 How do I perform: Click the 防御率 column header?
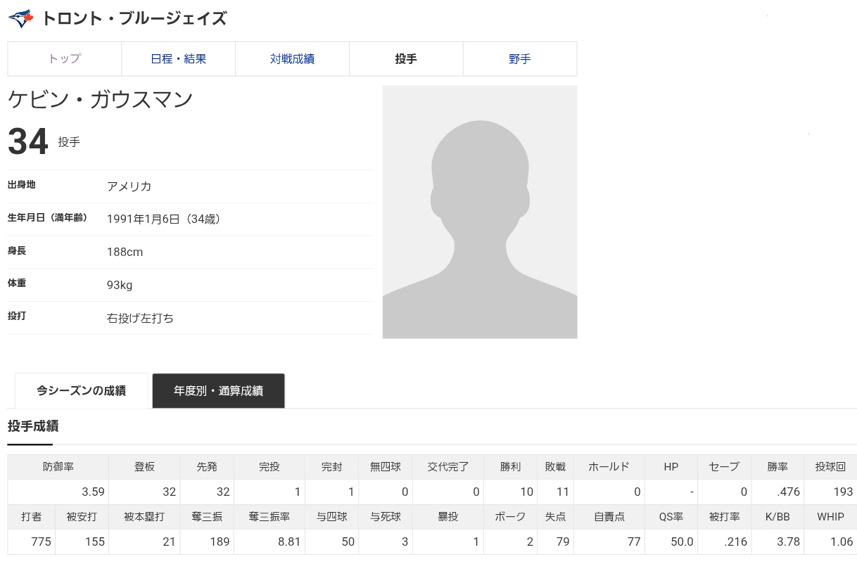(58, 467)
